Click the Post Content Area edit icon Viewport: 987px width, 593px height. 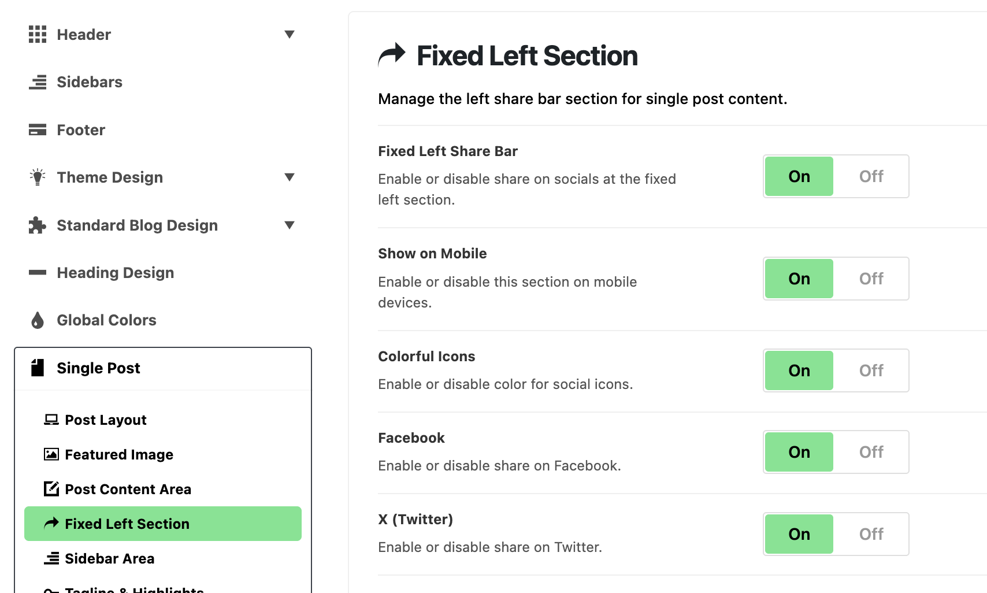click(x=51, y=489)
